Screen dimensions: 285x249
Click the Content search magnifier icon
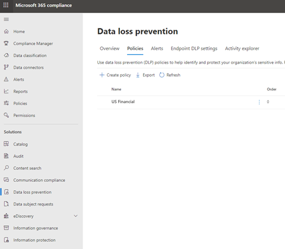tap(7, 168)
